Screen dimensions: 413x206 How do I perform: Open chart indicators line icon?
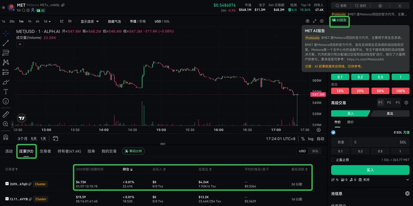[x=62, y=21]
